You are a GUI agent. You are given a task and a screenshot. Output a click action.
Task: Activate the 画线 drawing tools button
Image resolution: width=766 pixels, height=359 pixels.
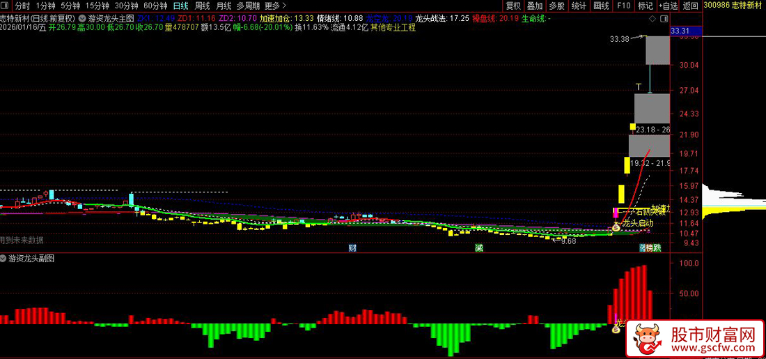click(x=602, y=6)
